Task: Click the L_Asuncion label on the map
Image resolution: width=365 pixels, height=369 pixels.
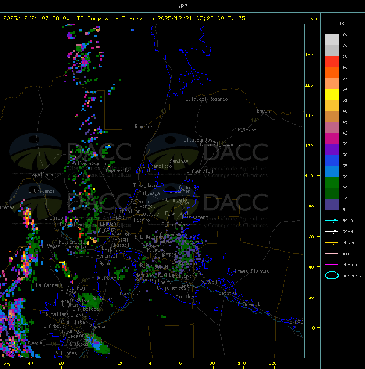Action: click(200, 171)
